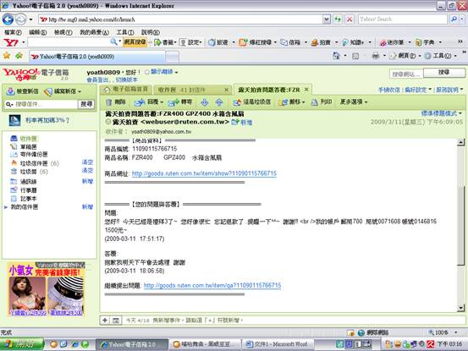Click the IE Forward navigation button
Image resolution: width=468 pixels, height=351 pixels.
click(x=20, y=19)
